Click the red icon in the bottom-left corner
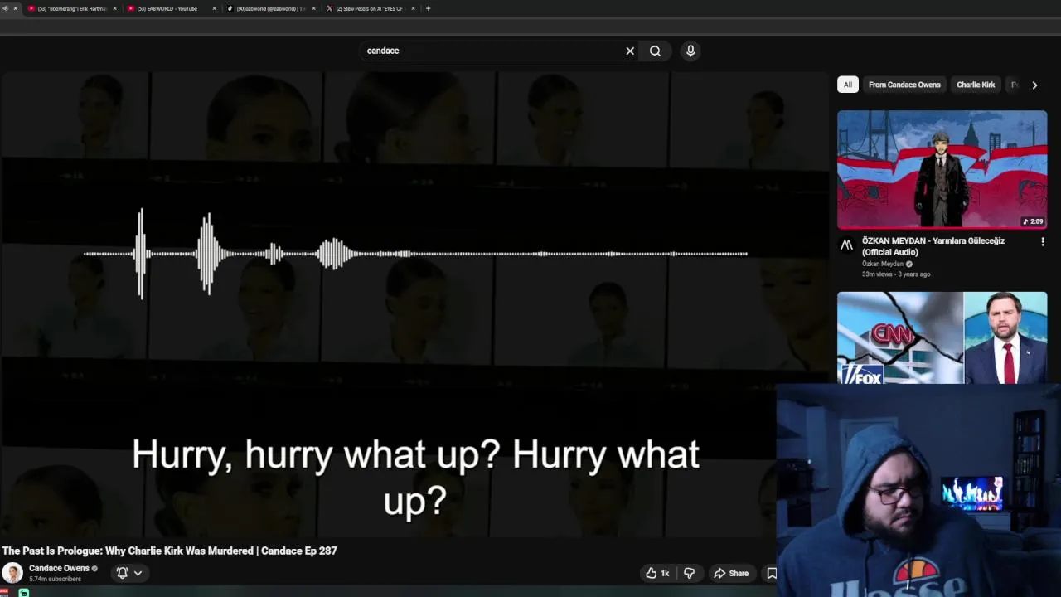The image size is (1061, 597). coord(4,592)
